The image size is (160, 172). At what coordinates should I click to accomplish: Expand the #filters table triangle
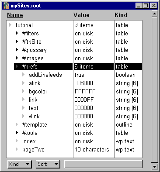point(17,33)
